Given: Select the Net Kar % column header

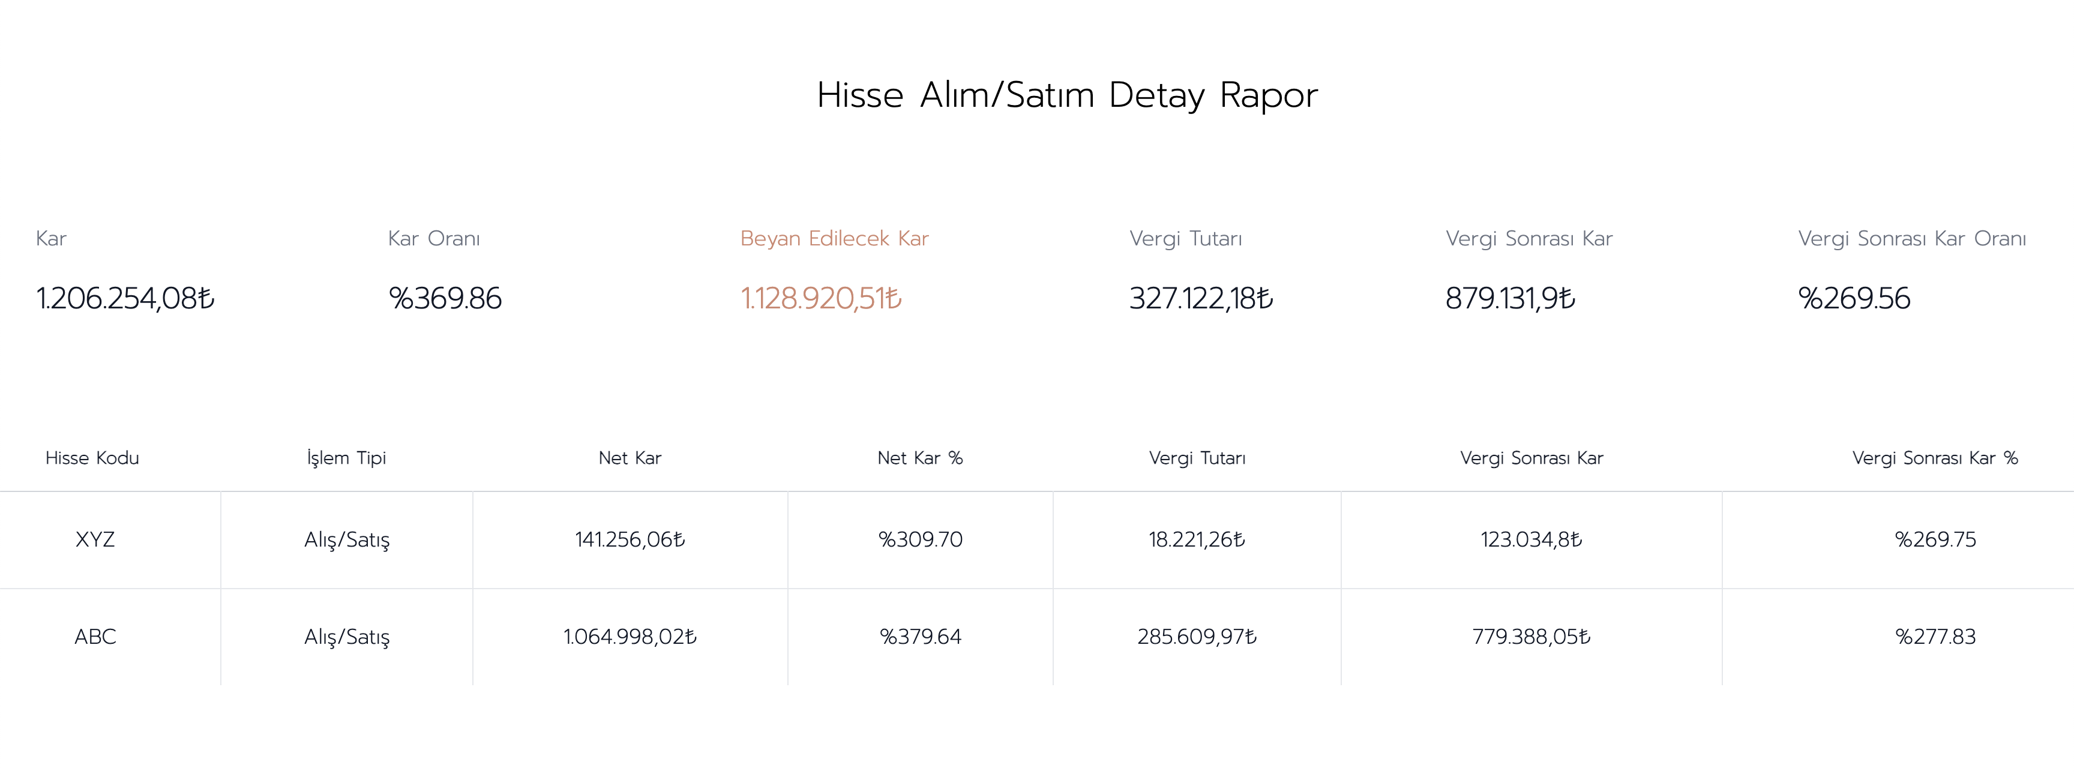Looking at the screenshot, I should click(920, 458).
